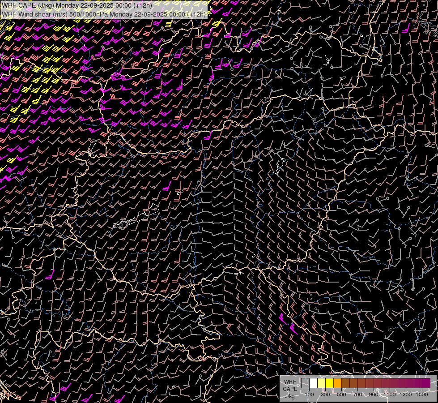Click the pale yellow CAPE legend swatch
Image resolution: width=438 pixels, height=403 pixels.
click(x=321, y=383)
